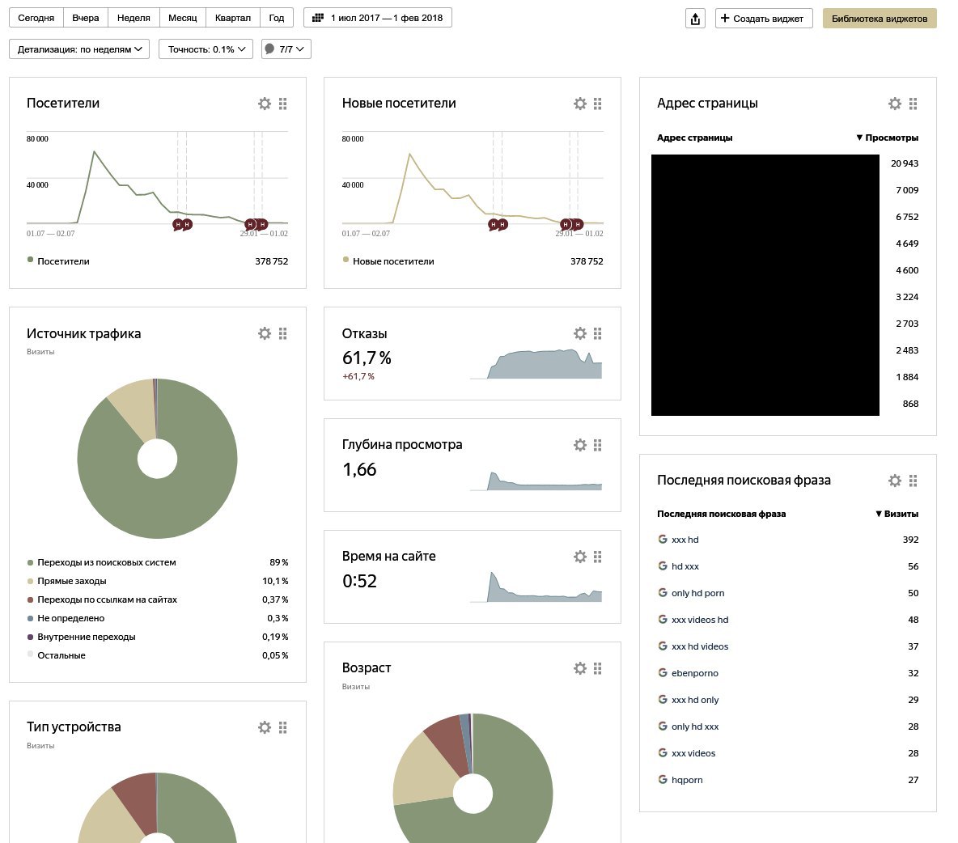The height and width of the screenshot is (843, 958).
Task: Click the Последняя поисковая фраза column header
Action: 722,514
